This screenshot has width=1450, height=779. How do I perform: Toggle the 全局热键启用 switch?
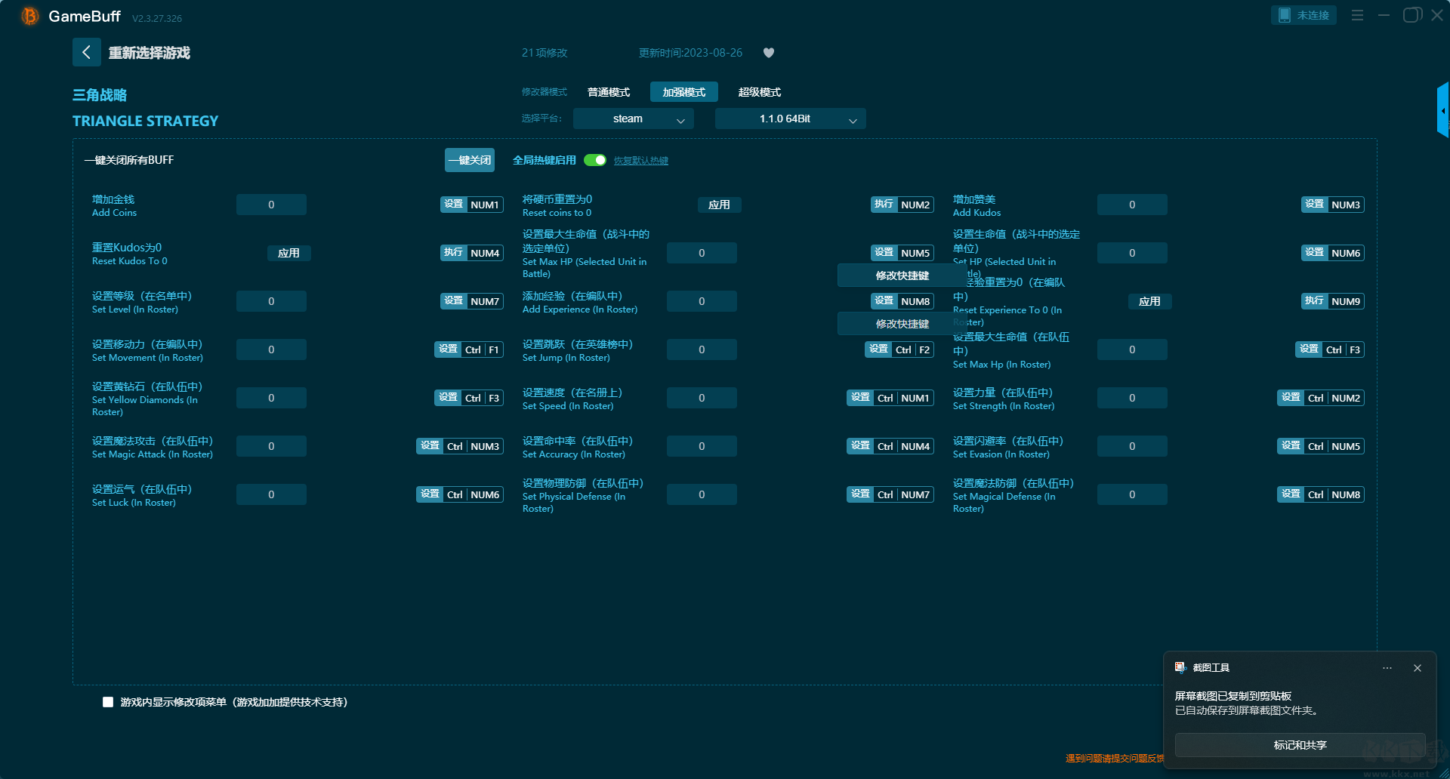tap(595, 160)
